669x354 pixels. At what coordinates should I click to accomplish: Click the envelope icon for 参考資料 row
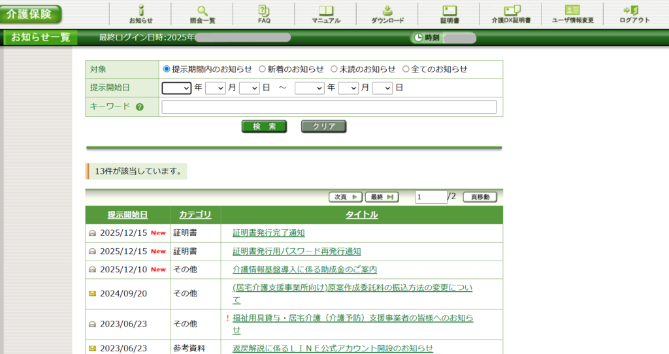click(92, 349)
